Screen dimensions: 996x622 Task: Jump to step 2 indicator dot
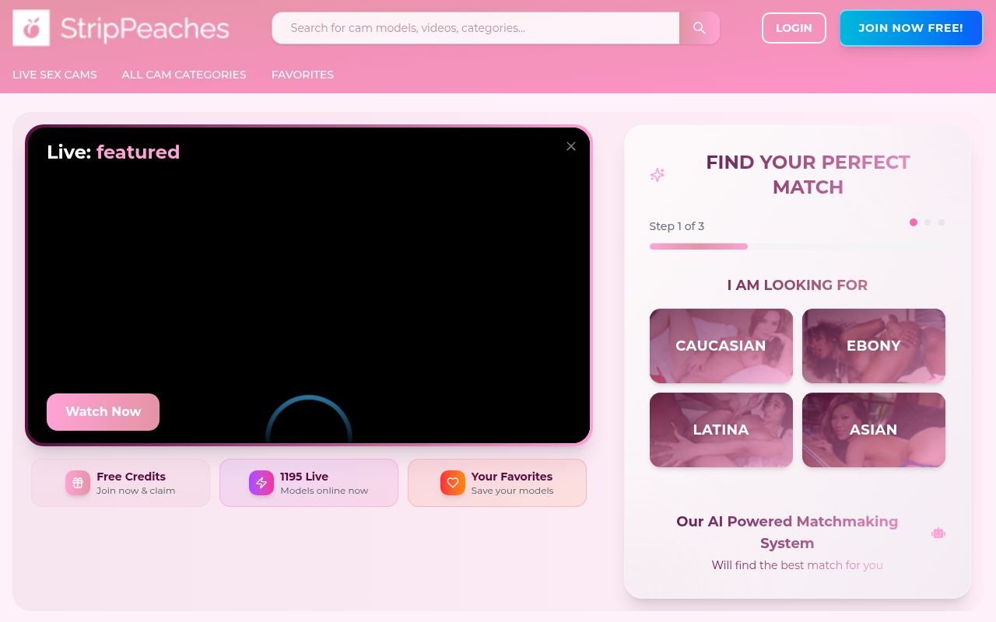pos(928,222)
